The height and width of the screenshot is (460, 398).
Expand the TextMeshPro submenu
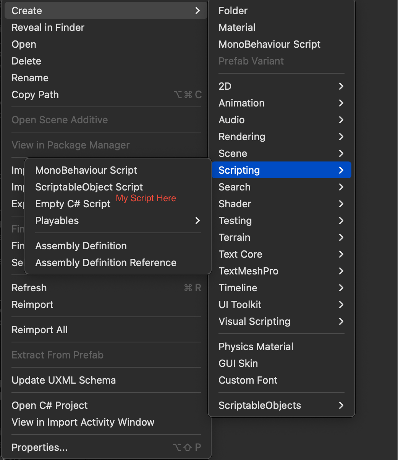pyautogui.click(x=282, y=271)
